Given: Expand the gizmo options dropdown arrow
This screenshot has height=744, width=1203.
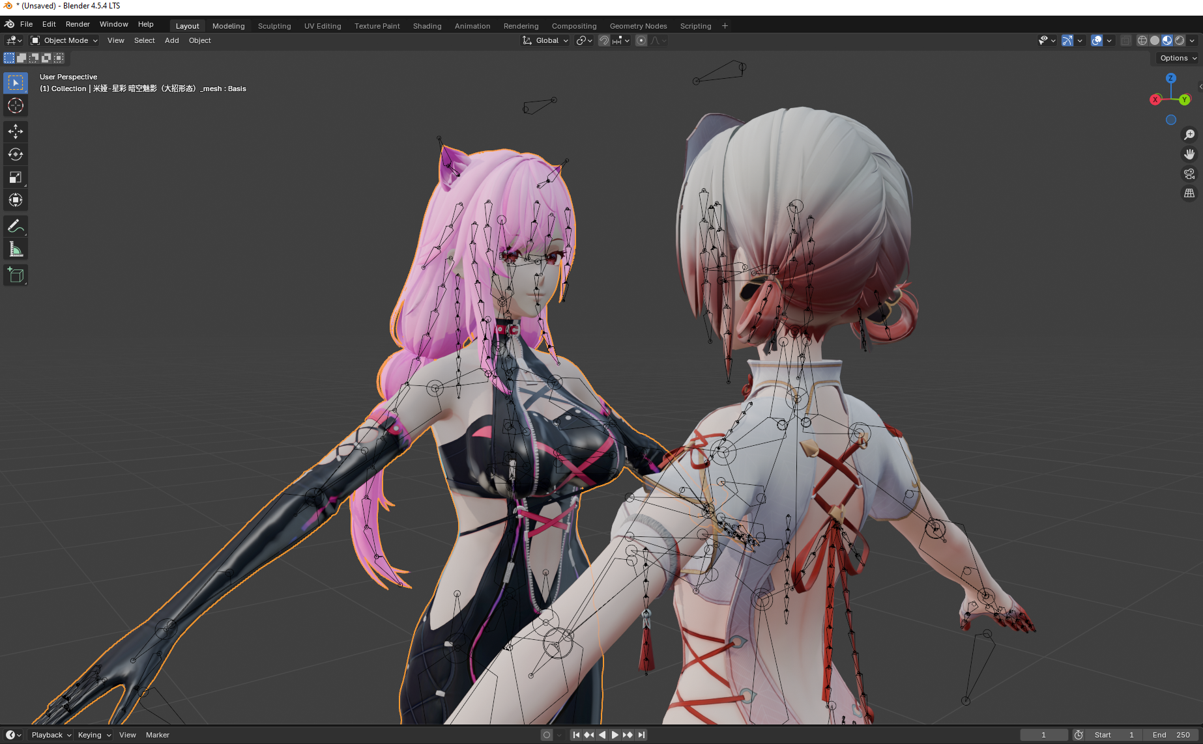Looking at the screenshot, I should (1080, 40).
